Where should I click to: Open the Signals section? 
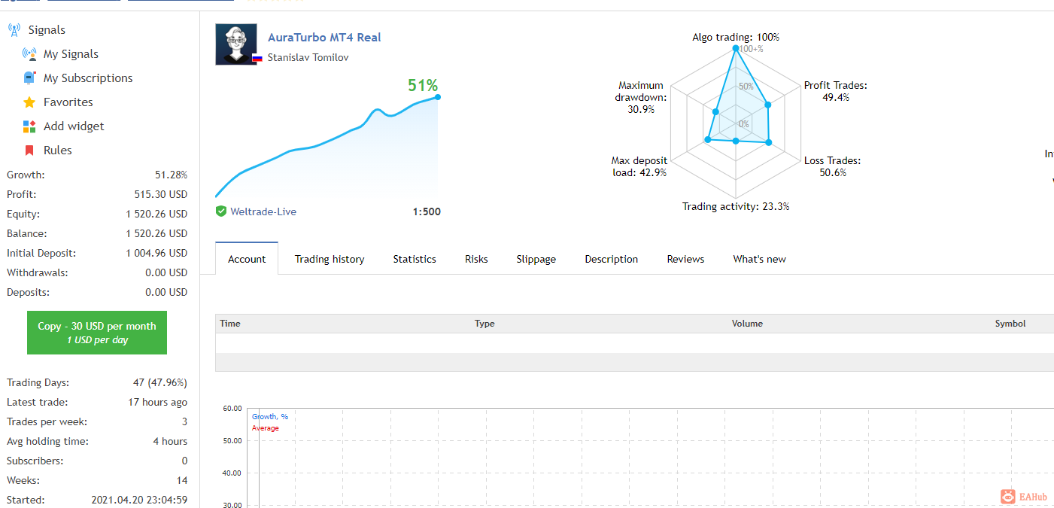coord(47,30)
